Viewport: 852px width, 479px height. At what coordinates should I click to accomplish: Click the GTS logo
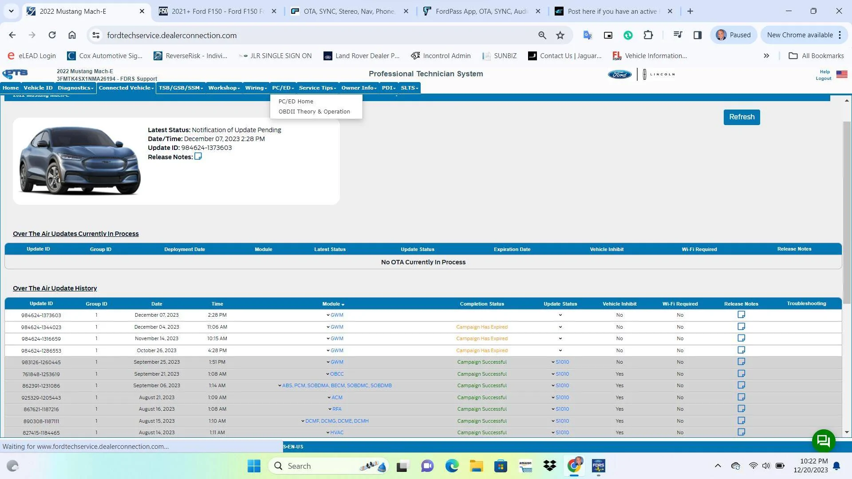coord(15,74)
